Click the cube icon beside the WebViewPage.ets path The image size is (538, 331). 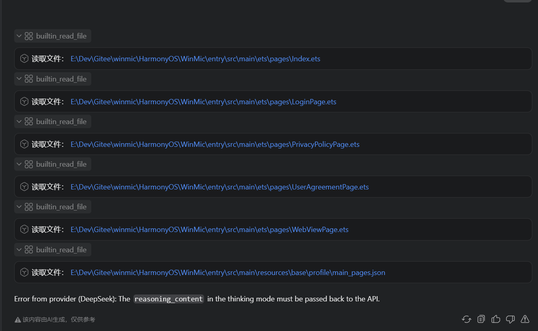tap(24, 229)
